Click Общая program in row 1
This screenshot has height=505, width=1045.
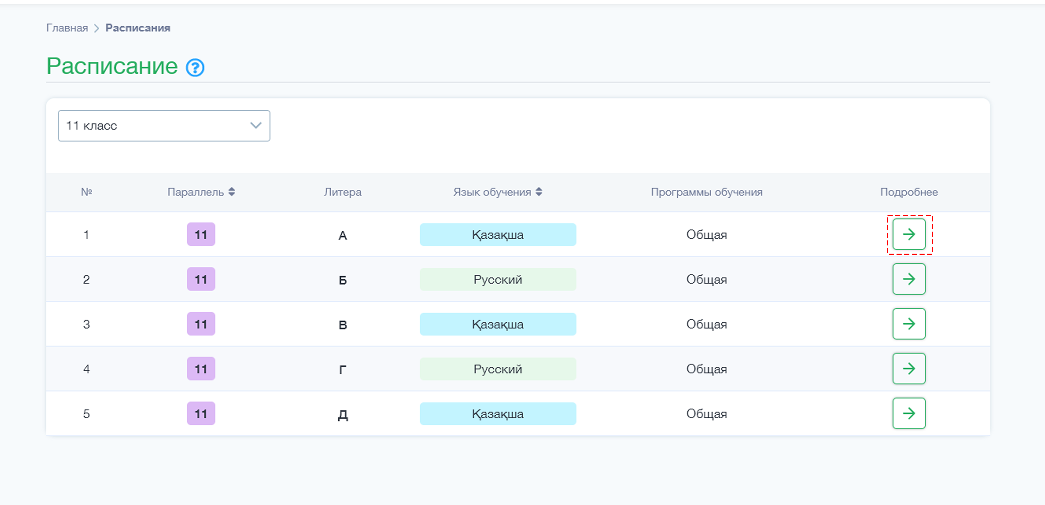click(706, 235)
